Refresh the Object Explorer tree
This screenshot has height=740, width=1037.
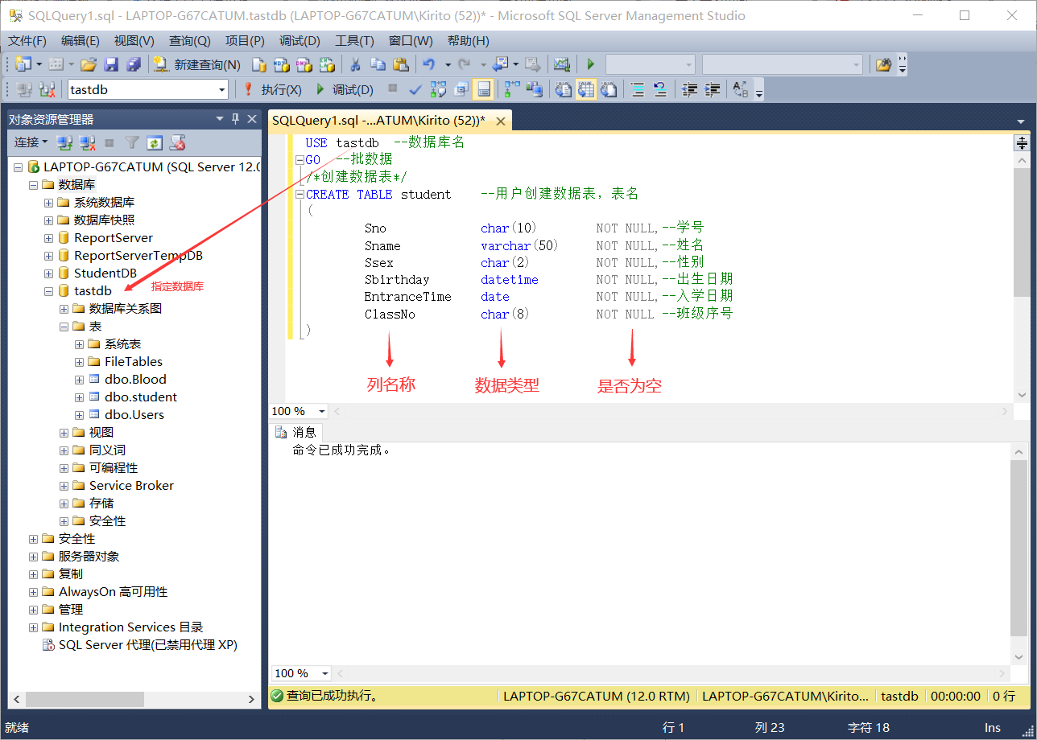pyautogui.click(x=154, y=142)
